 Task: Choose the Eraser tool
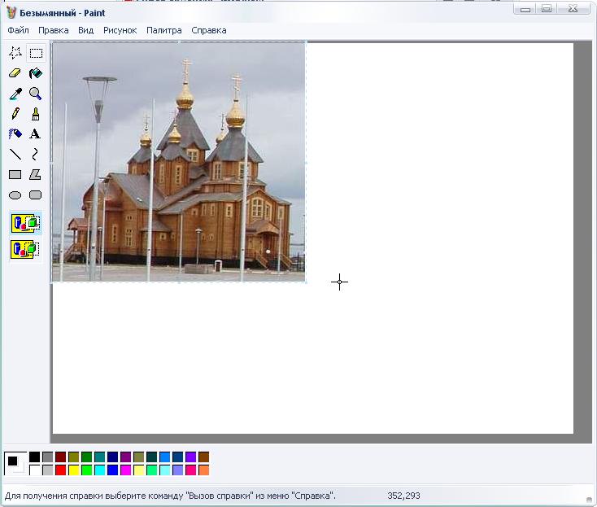coord(15,73)
